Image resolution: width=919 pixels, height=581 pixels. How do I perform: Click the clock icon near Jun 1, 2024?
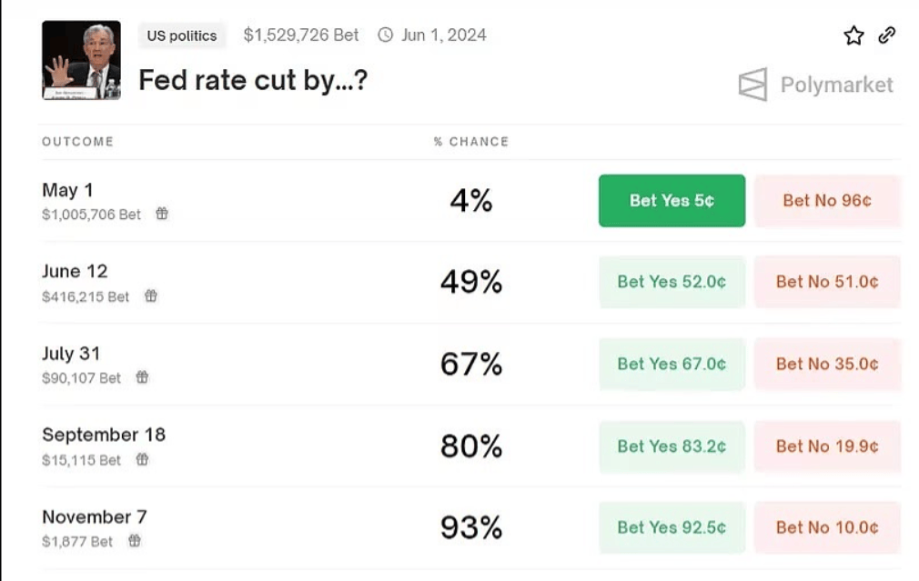pyautogui.click(x=386, y=35)
